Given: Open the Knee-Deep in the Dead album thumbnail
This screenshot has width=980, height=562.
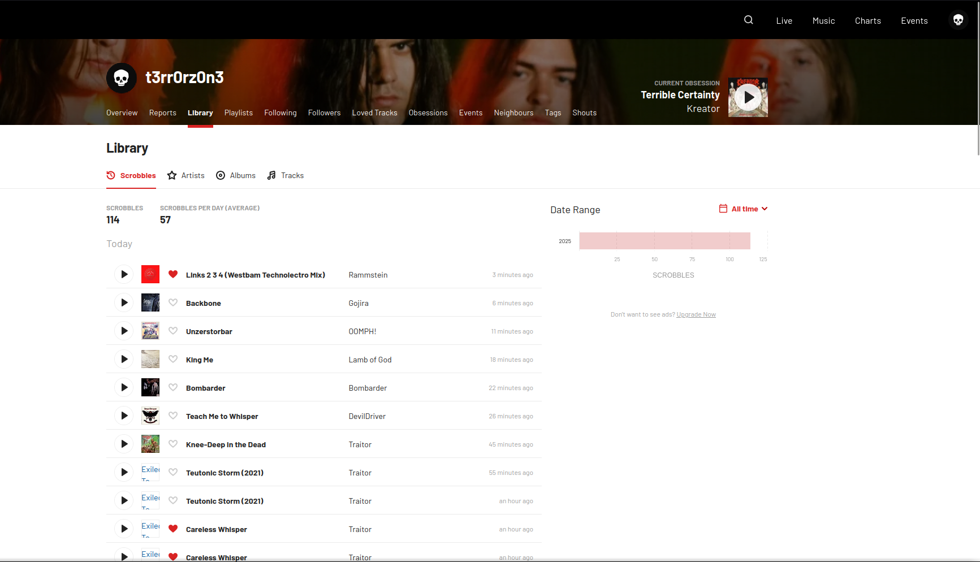Looking at the screenshot, I should click(x=150, y=444).
